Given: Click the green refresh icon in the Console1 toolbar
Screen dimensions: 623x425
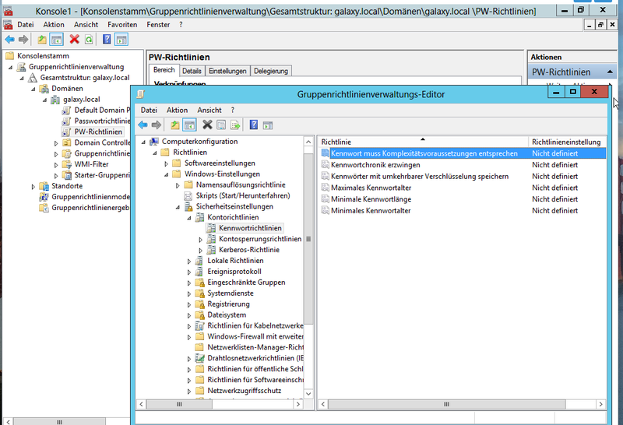Looking at the screenshot, I should (89, 39).
